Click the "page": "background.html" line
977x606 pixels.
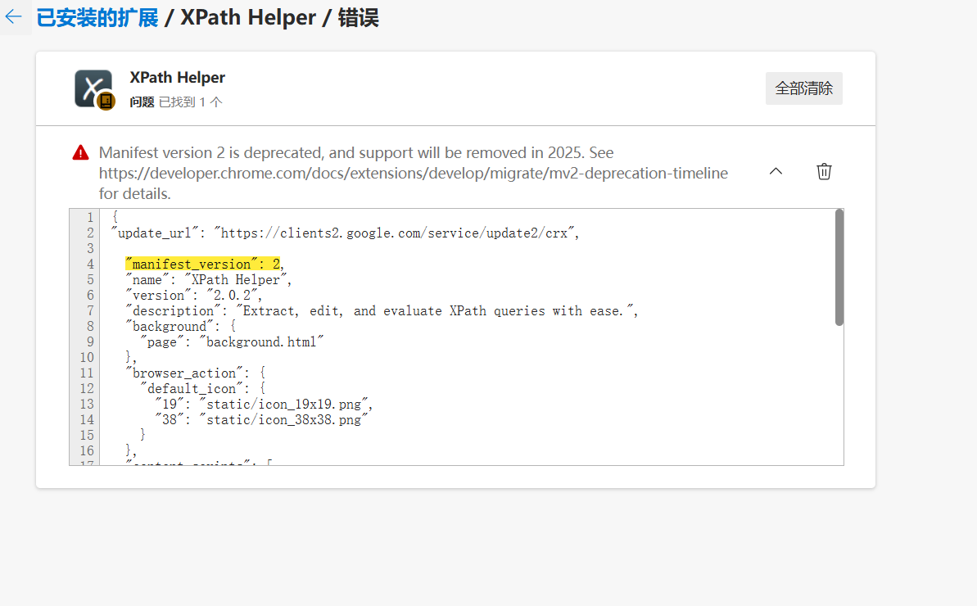232,342
